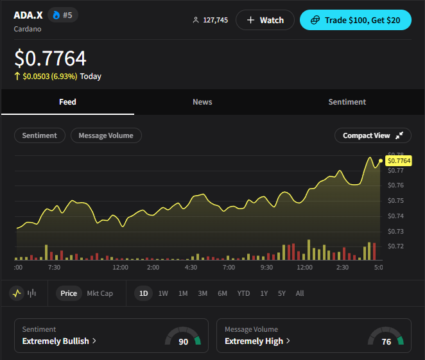
Task: Select the All time range
Action: 300,293
